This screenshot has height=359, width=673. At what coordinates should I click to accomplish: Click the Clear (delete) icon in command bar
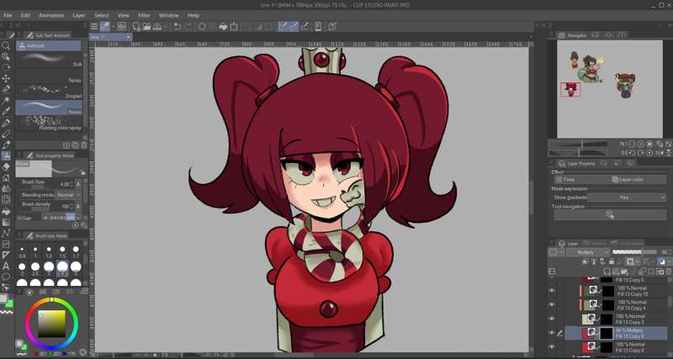tap(202, 27)
